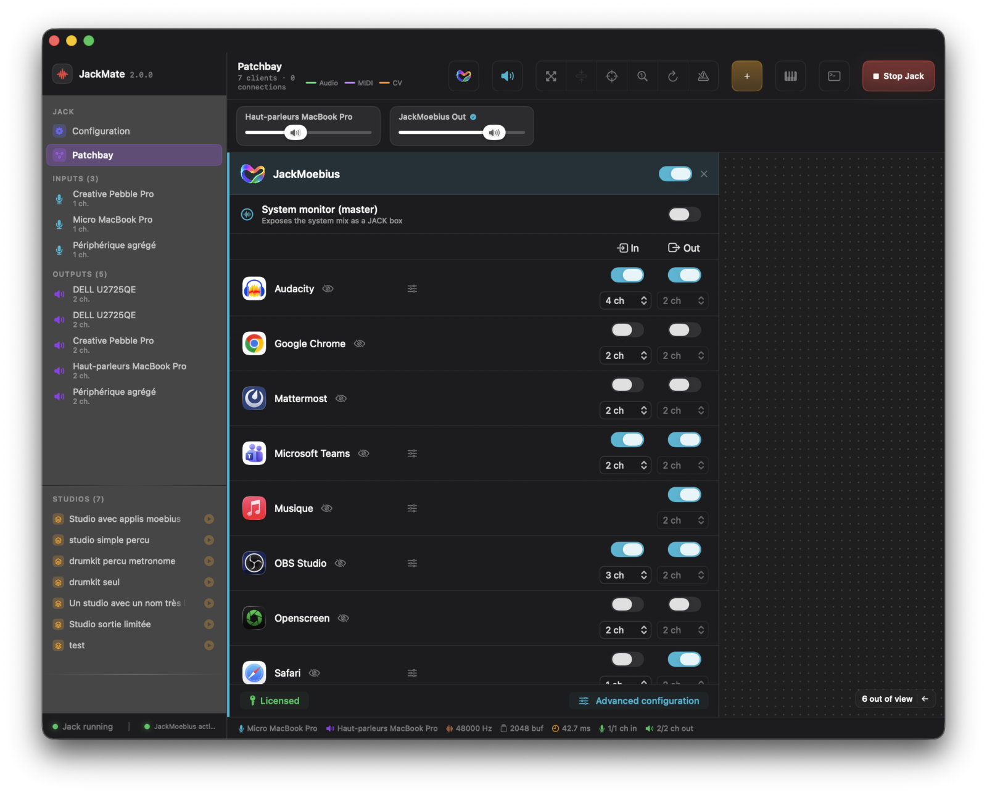Open Audacity In 4 ch channel dropdown
The height and width of the screenshot is (795, 987).
coord(626,300)
